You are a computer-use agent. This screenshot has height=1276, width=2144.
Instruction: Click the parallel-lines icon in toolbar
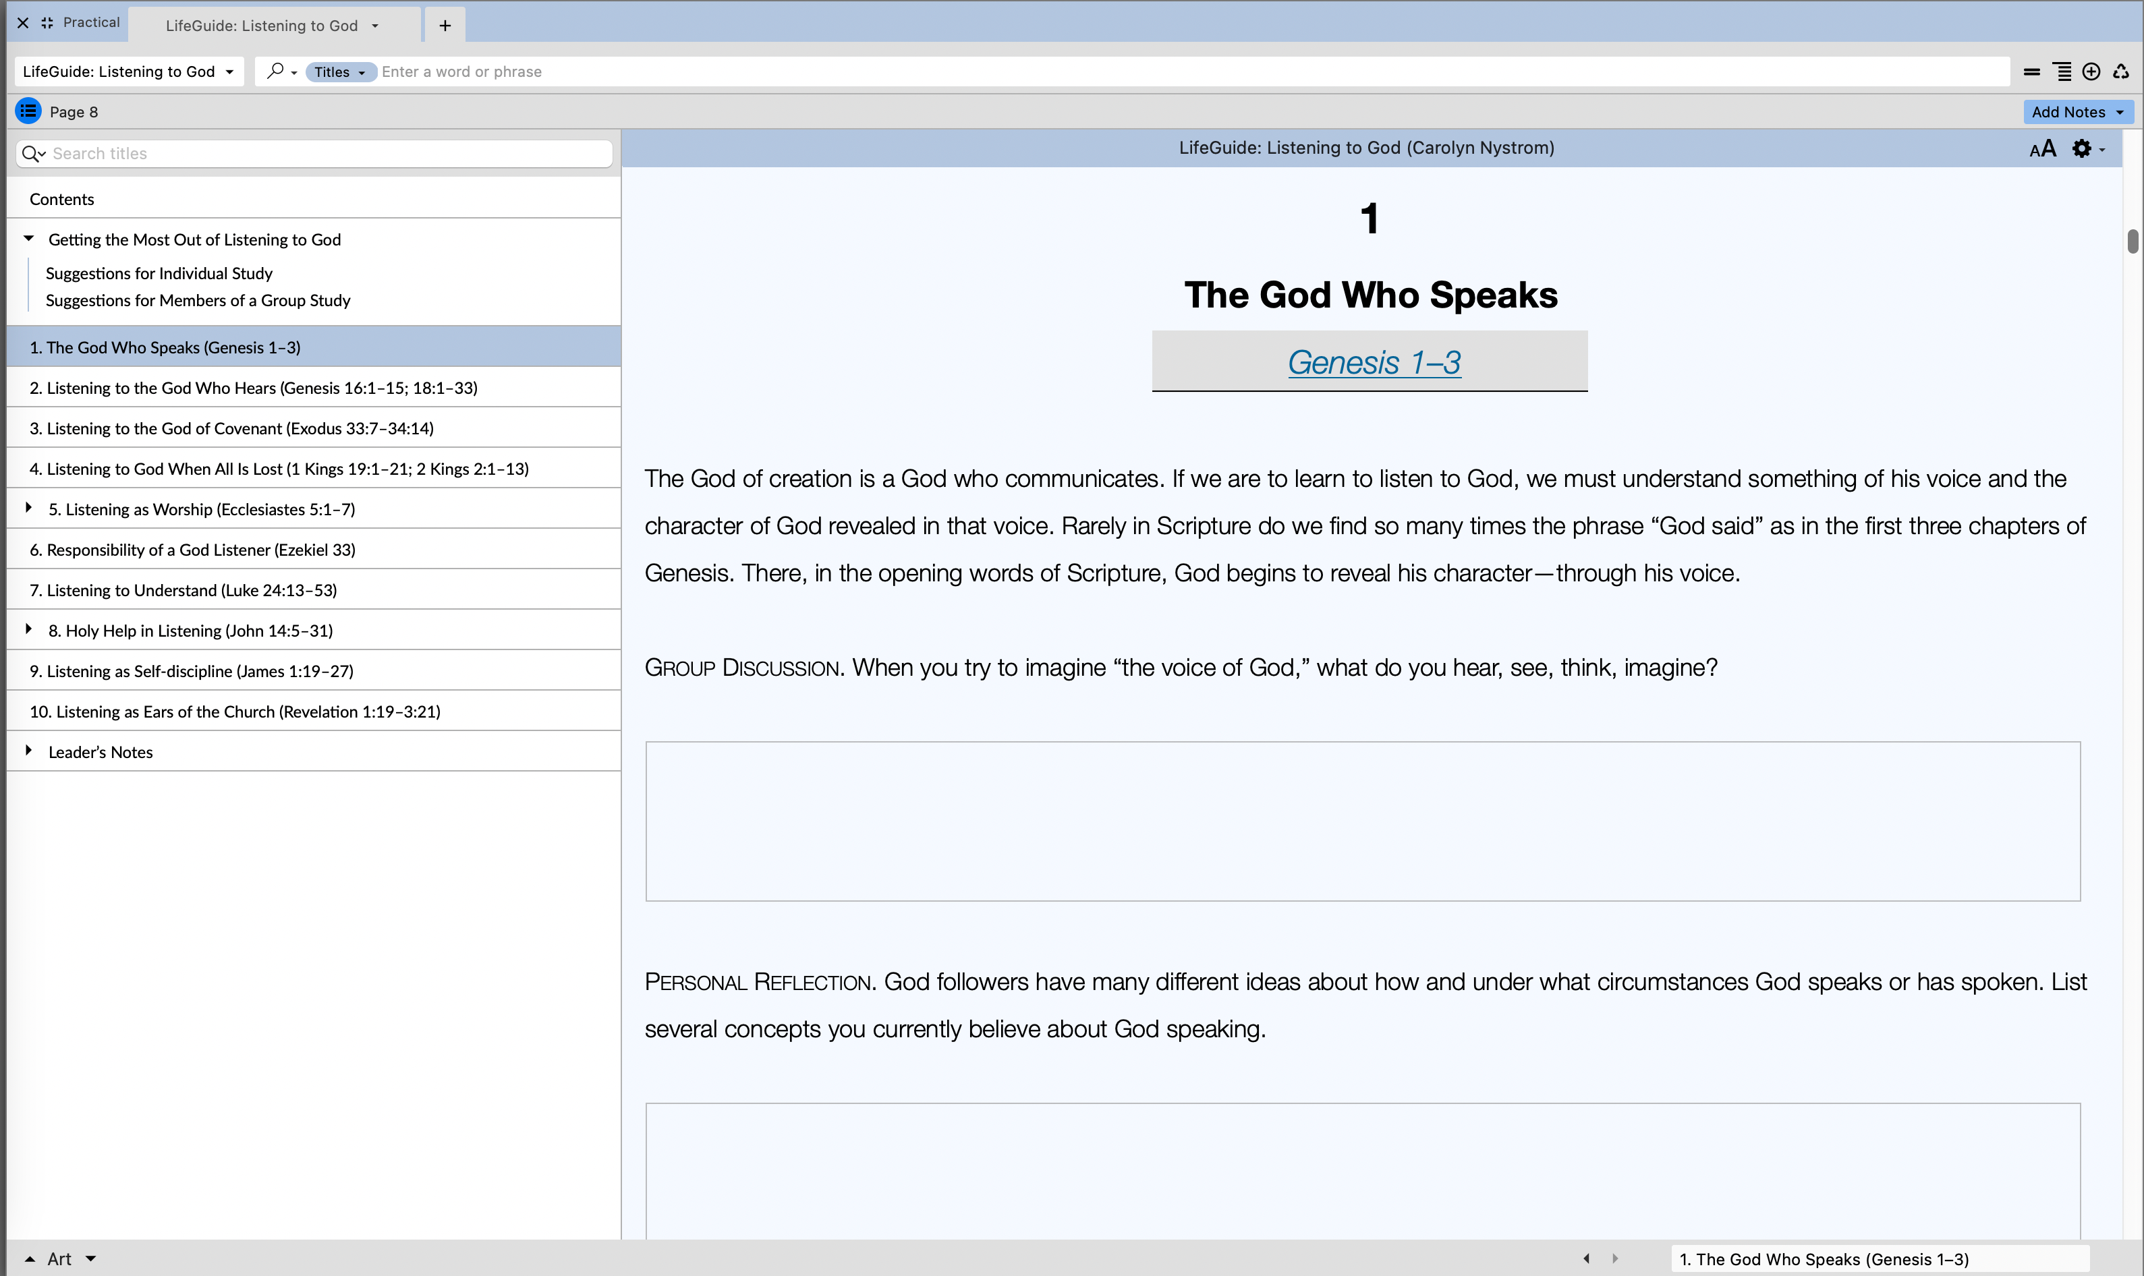tap(2031, 72)
